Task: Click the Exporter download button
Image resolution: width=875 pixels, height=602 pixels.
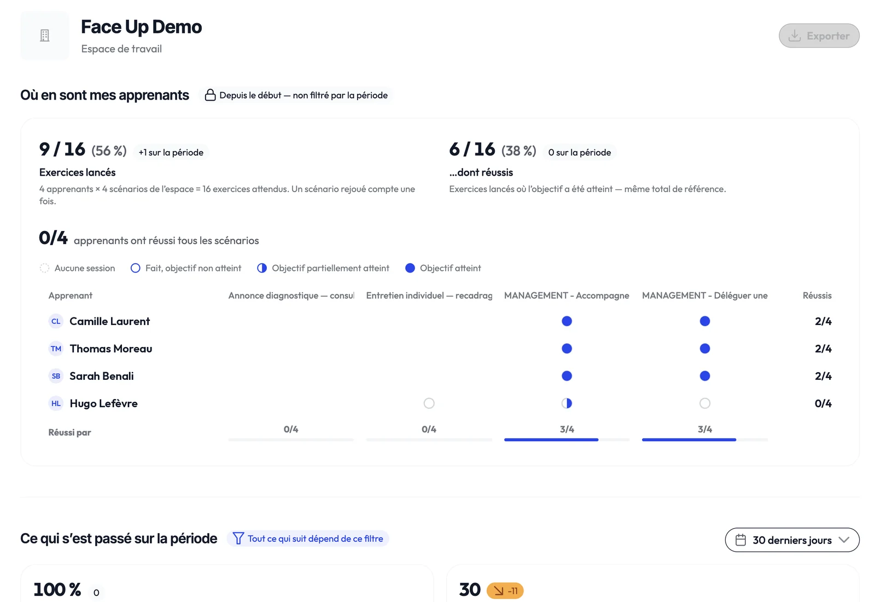Action: tap(819, 36)
